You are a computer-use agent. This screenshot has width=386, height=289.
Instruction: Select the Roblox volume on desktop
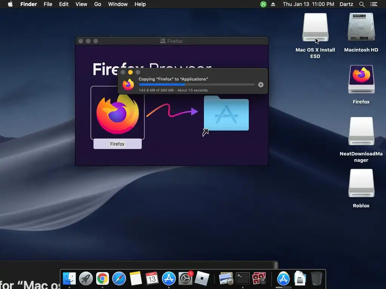point(361,183)
